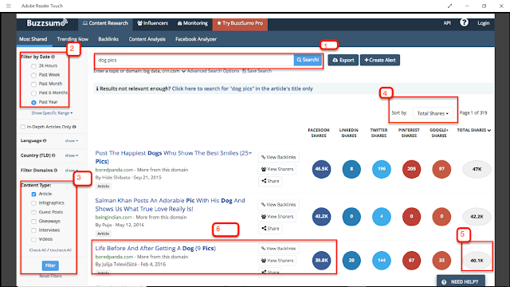Click the Filter by Date info icon
510x287 pixels.
tap(53, 57)
